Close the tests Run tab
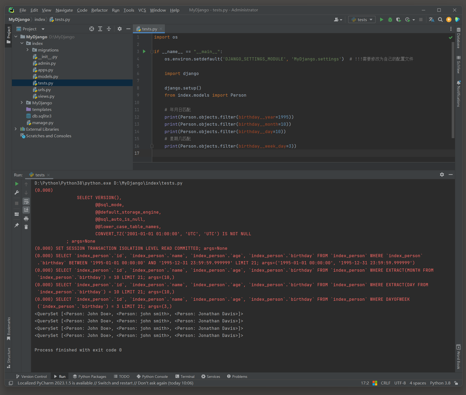466x395 pixels. click(48, 175)
